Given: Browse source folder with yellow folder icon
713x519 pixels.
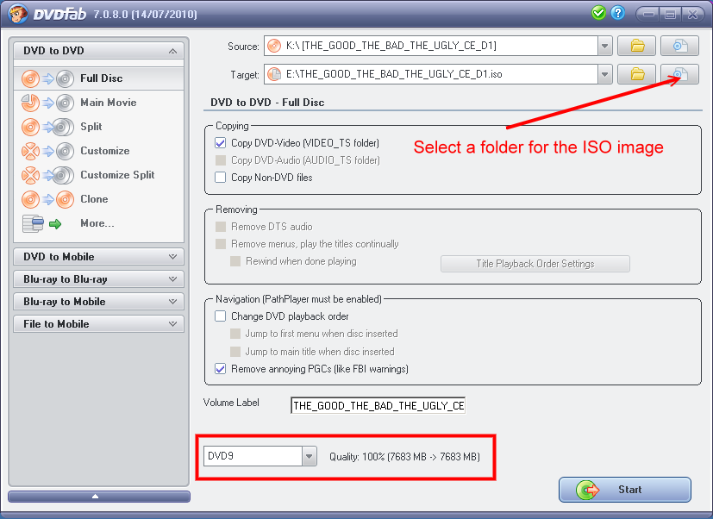Looking at the screenshot, I should (x=636, y=46).
